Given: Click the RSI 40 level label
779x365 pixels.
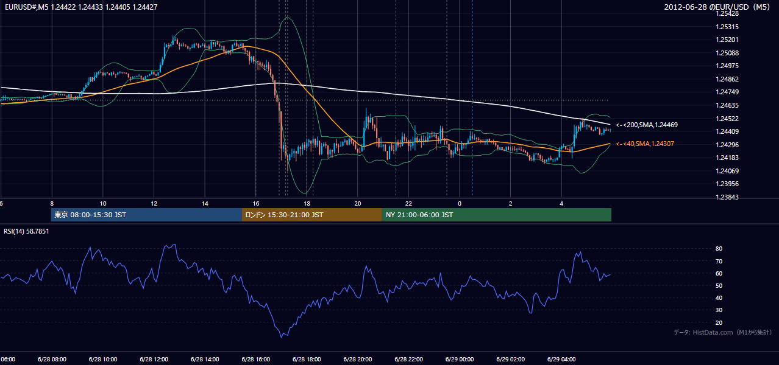Looking at the screenshot, I should [x=719, y=298].
